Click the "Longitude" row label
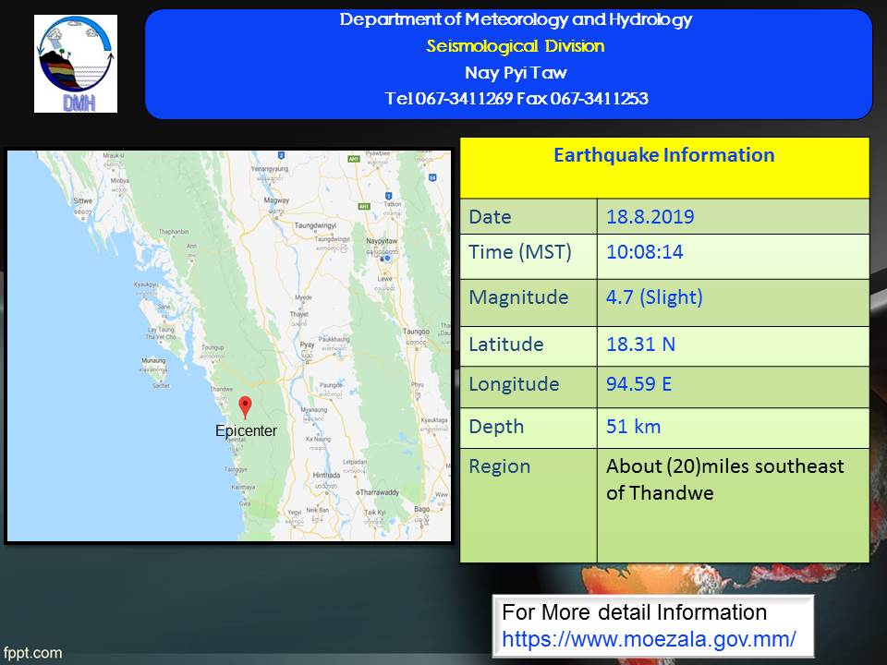 tap(515, 384)
